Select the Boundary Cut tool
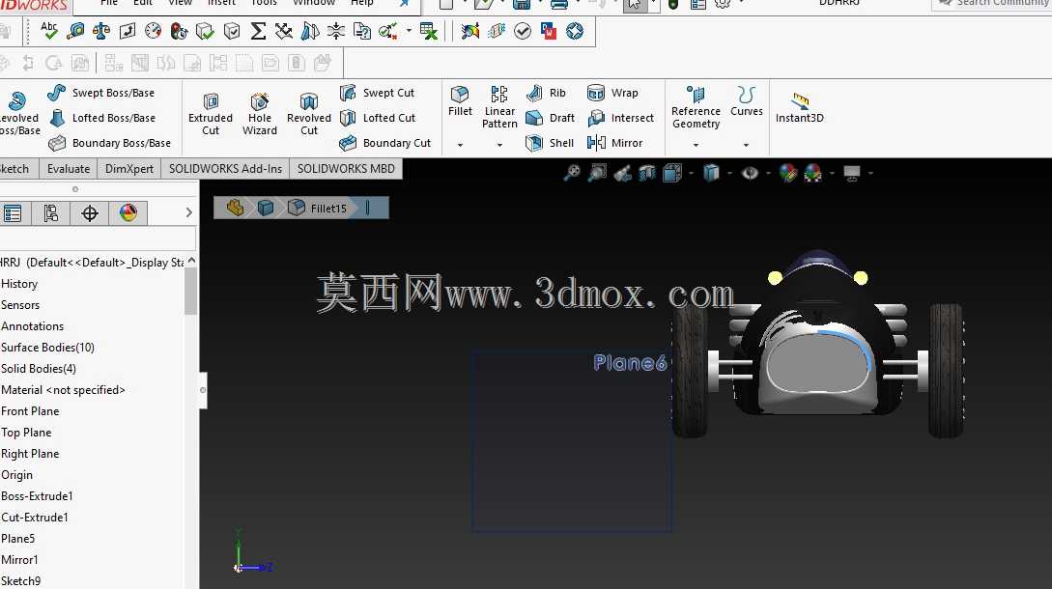 tap(385, 143)
